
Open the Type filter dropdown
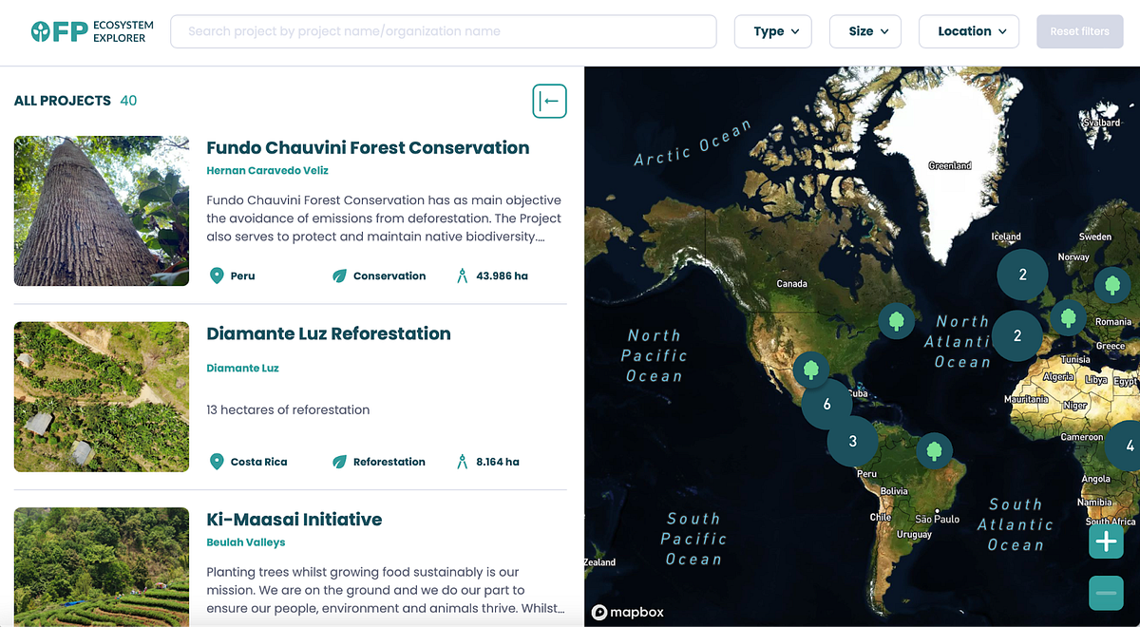pyautogui.click(x=772, y=31)
